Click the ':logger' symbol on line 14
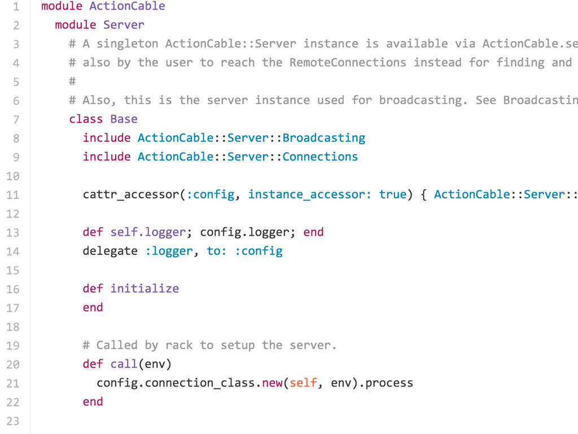Screen dimensions: 578x434 point(168,251)
